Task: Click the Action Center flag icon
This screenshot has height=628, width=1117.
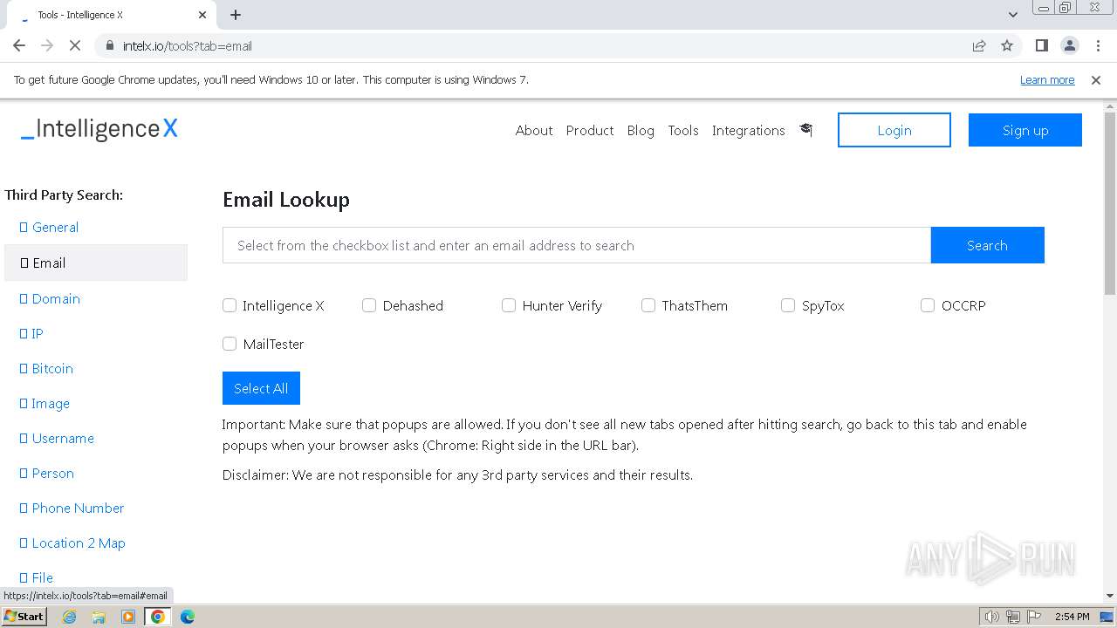Action: (1033, 617)
